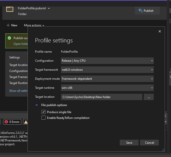Collapse the File publish options section
The image size is (171, 157).
click(37, 105)
